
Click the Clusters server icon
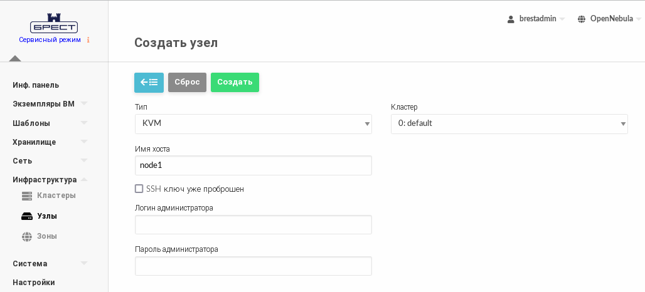click(27, 196)
